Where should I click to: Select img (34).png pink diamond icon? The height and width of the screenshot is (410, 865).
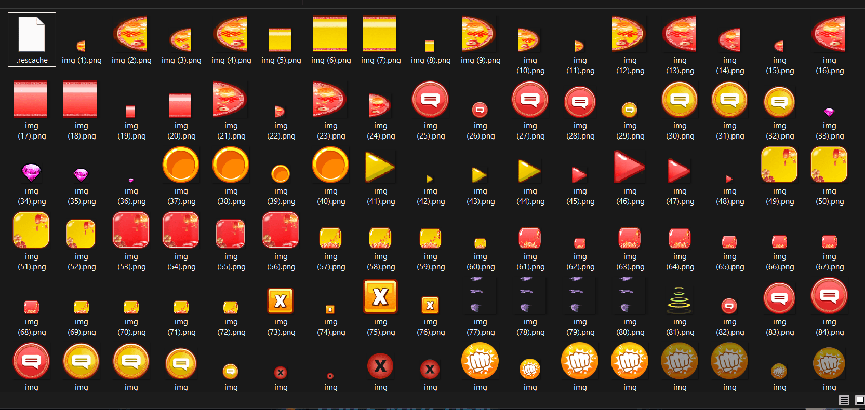coord(31,173)
